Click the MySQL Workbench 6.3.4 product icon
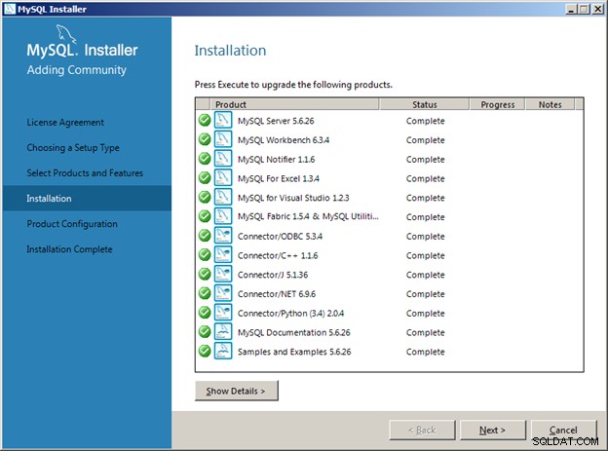 (x=223, y=139)
